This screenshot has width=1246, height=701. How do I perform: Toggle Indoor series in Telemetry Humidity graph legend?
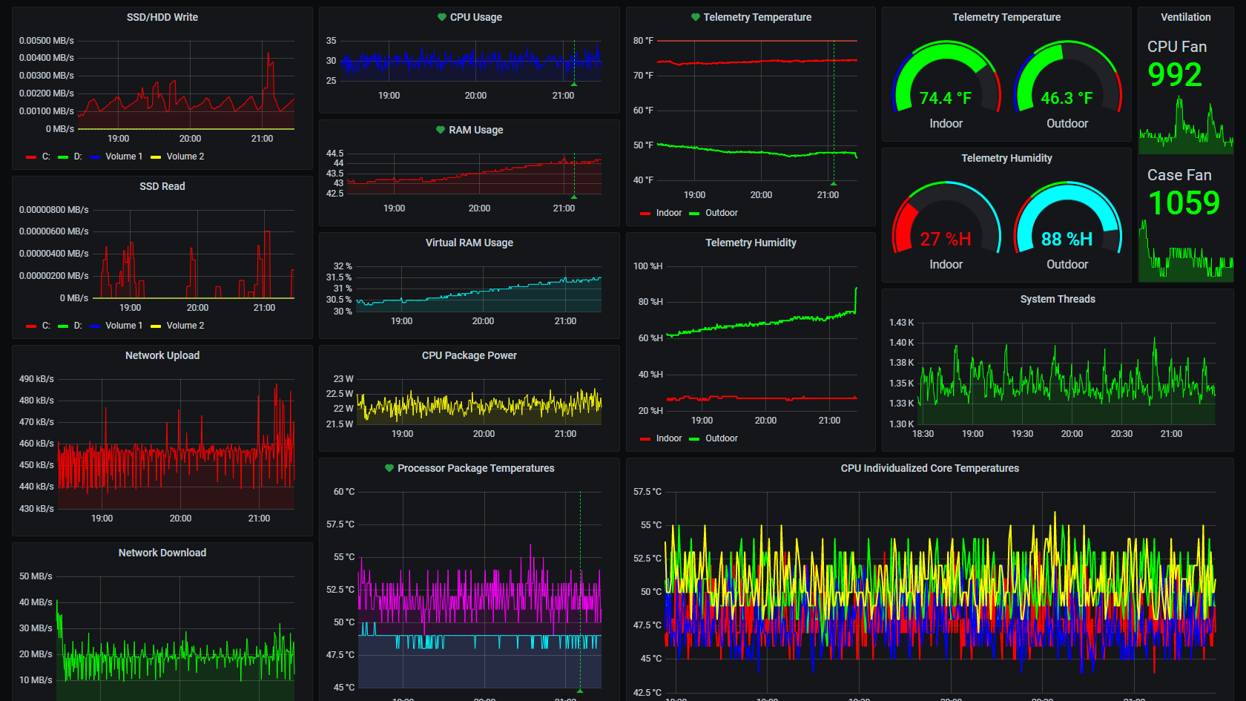pyautogui.click(x=668, y=438)
